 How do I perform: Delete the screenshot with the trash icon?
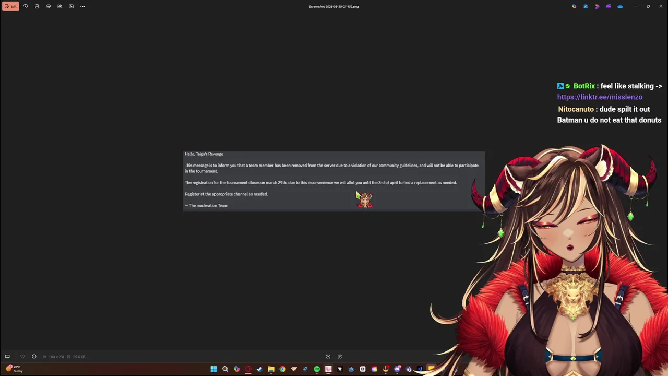coord(37,6)
